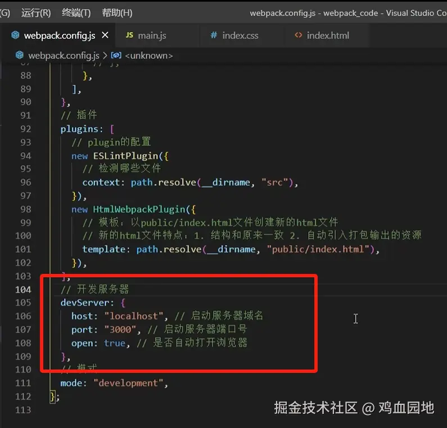Close the webpack.config.js tab

click(105, 35)
